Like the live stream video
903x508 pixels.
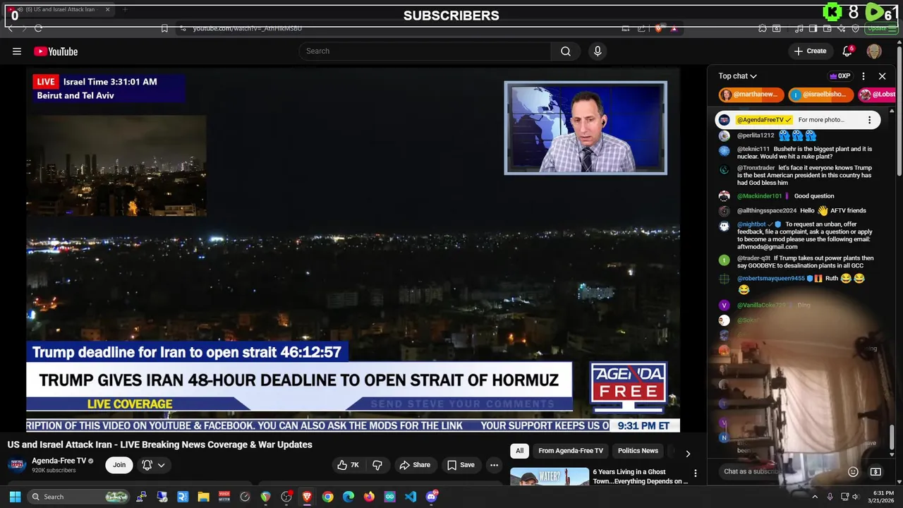(x=349, y=465)
